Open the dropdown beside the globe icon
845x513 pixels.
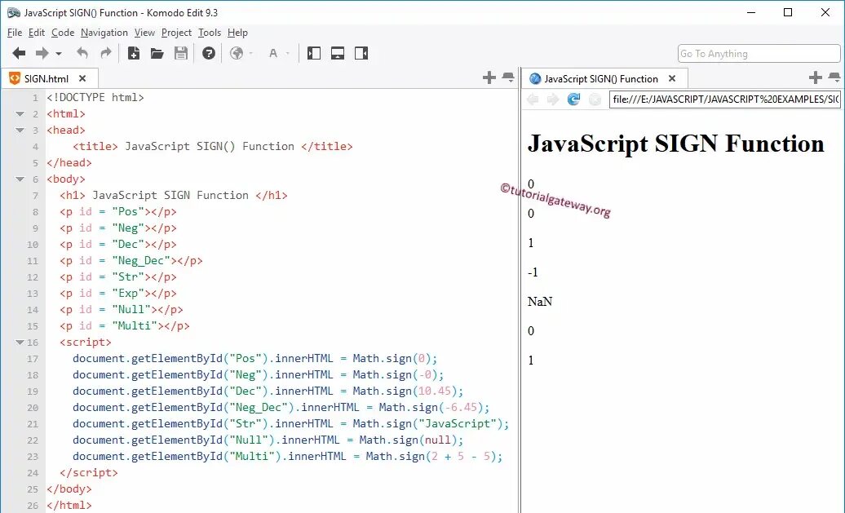(x=250, y=53)
